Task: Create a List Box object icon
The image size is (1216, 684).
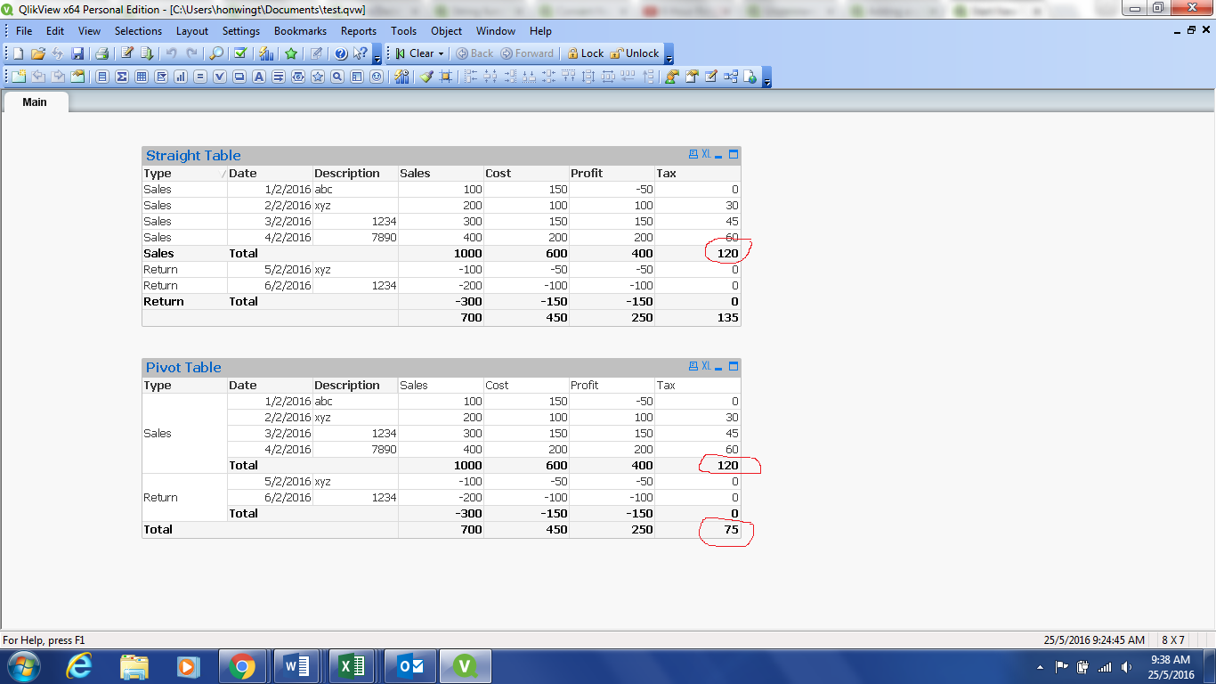Action: pyautogui.click(x=101, y=77)
